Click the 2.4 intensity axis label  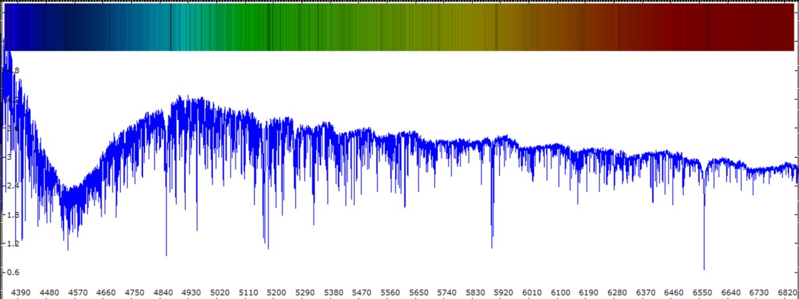13,186
